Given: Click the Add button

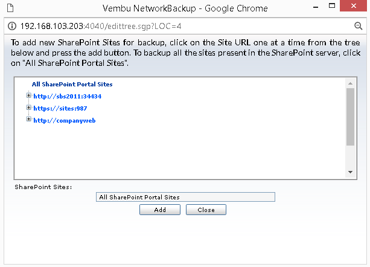Looking at the screenshot, I should [160, 210].
